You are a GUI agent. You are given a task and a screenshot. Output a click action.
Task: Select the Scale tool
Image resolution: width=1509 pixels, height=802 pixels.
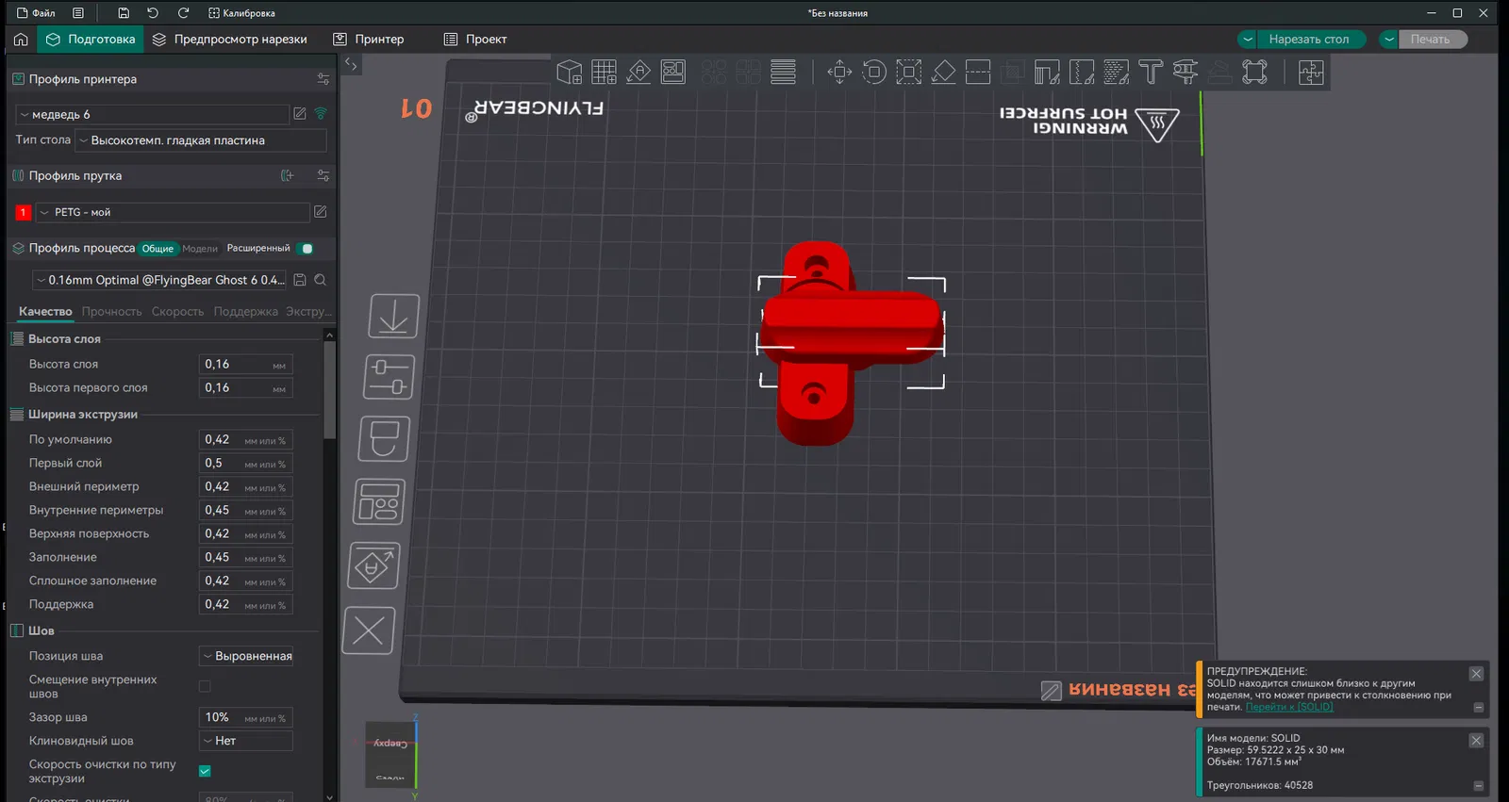coord(909,72)
